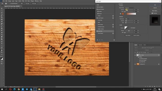Click the fx badge on logo layer
The image size is (162, 91).
[x=159, y=55]
